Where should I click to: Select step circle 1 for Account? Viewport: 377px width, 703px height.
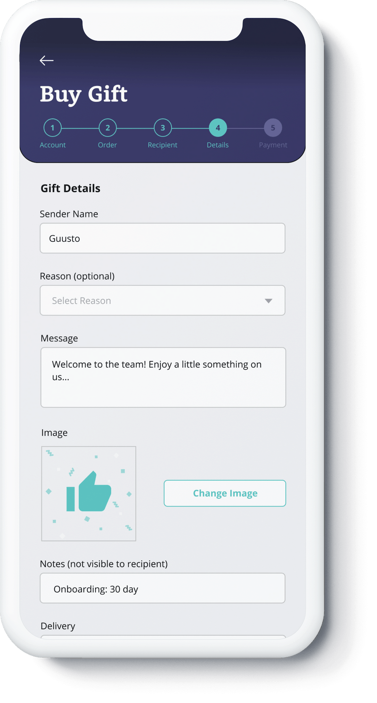[52, 127]
